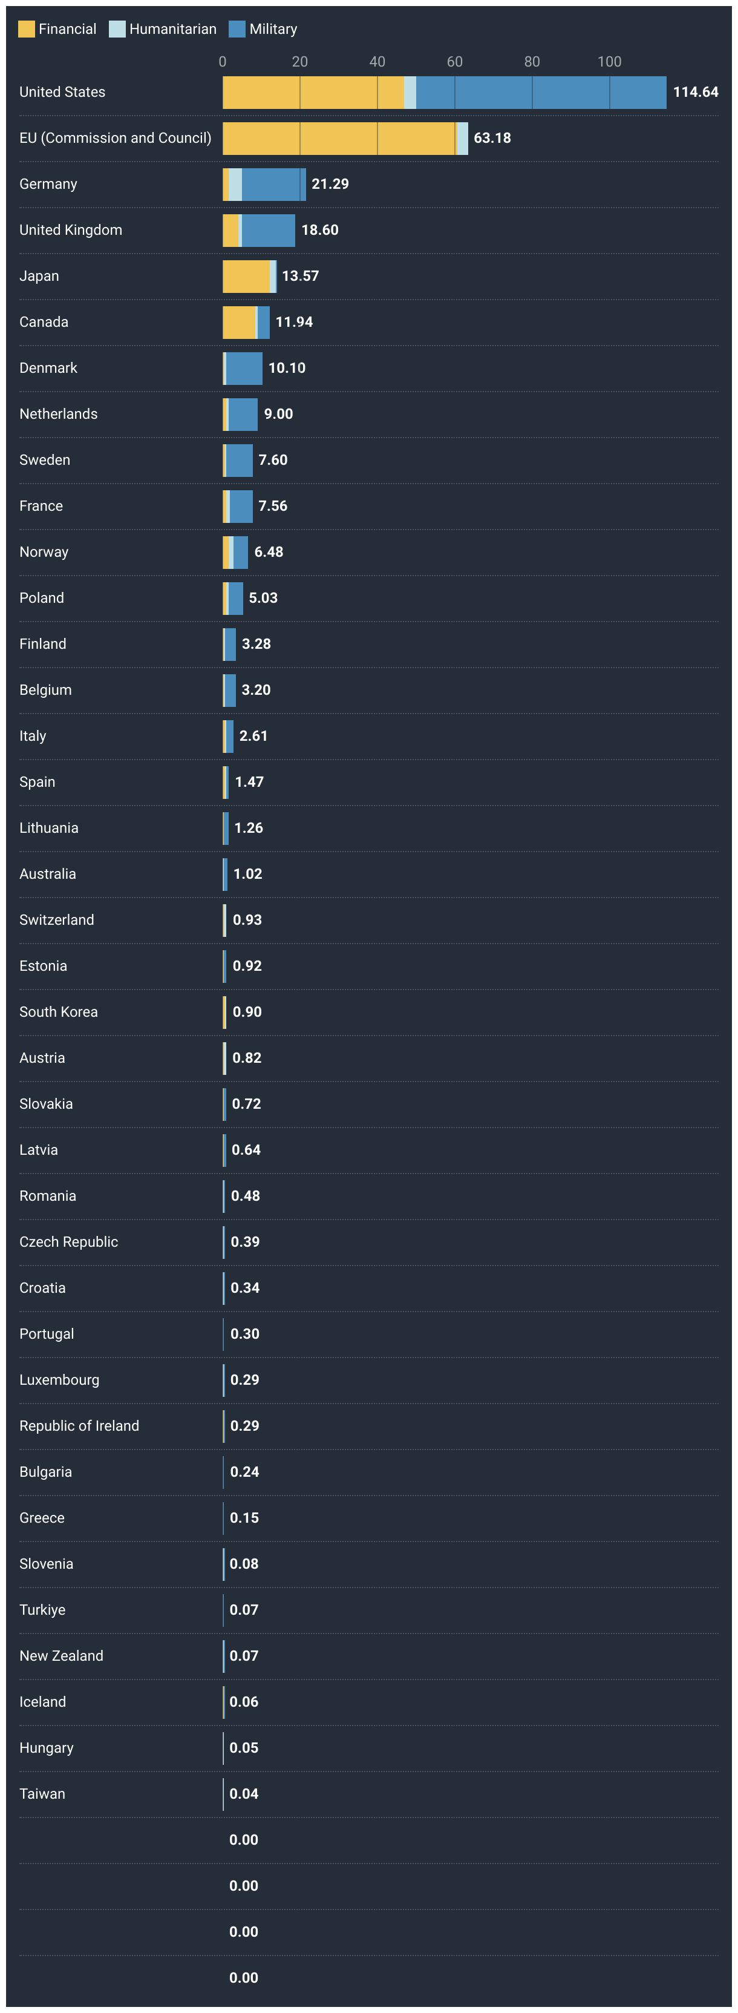The width and height of the screenshot is (738, 2013).
Task: Click the Netherlands row label
Action: click(59, 414)
